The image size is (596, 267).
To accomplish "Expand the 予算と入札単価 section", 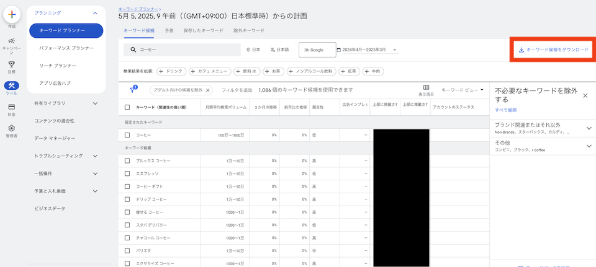I will (95, 191).
